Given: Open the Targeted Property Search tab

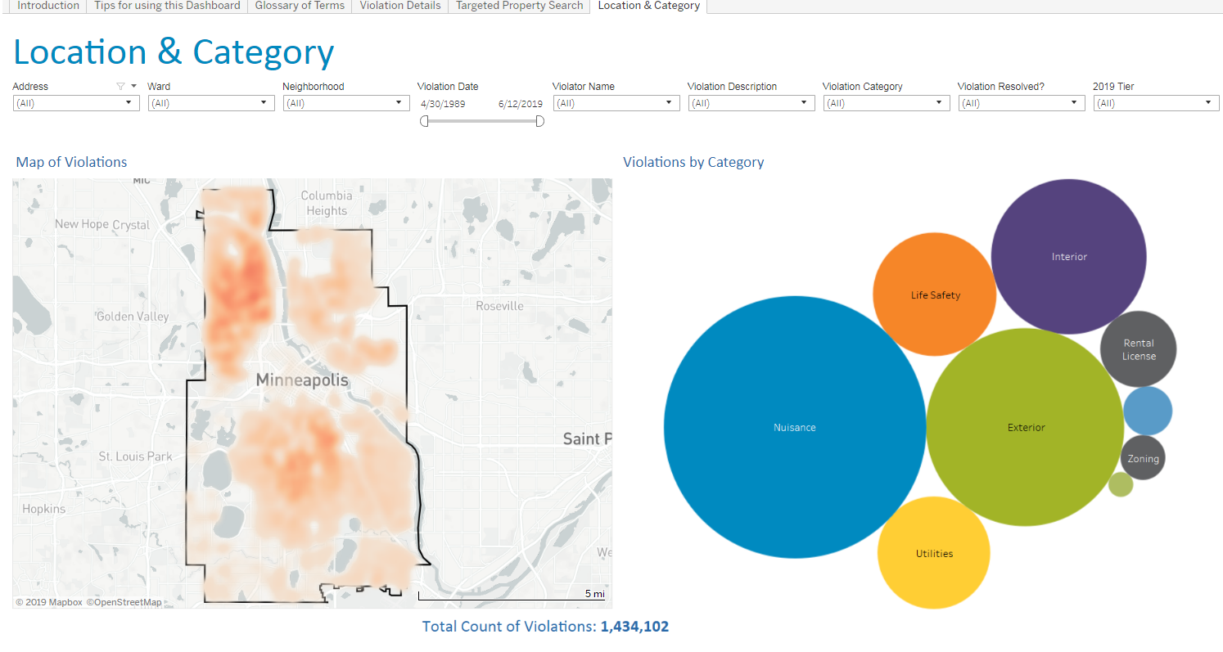Looking at the screenshot, I should point(518,6).
